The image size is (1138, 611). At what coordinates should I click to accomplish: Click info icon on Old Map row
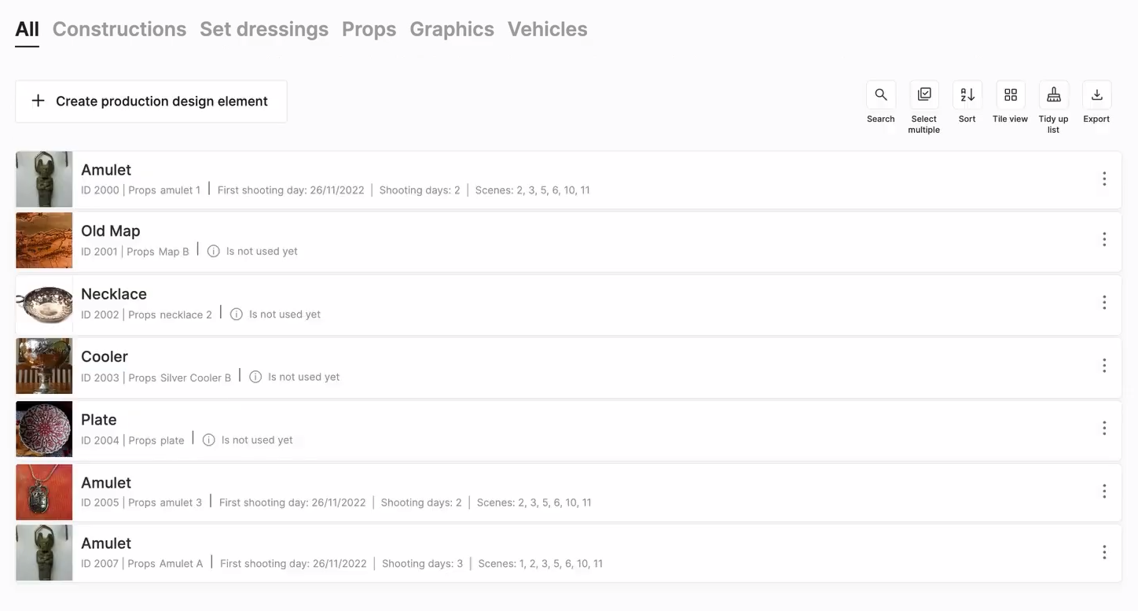coord(213,252)
